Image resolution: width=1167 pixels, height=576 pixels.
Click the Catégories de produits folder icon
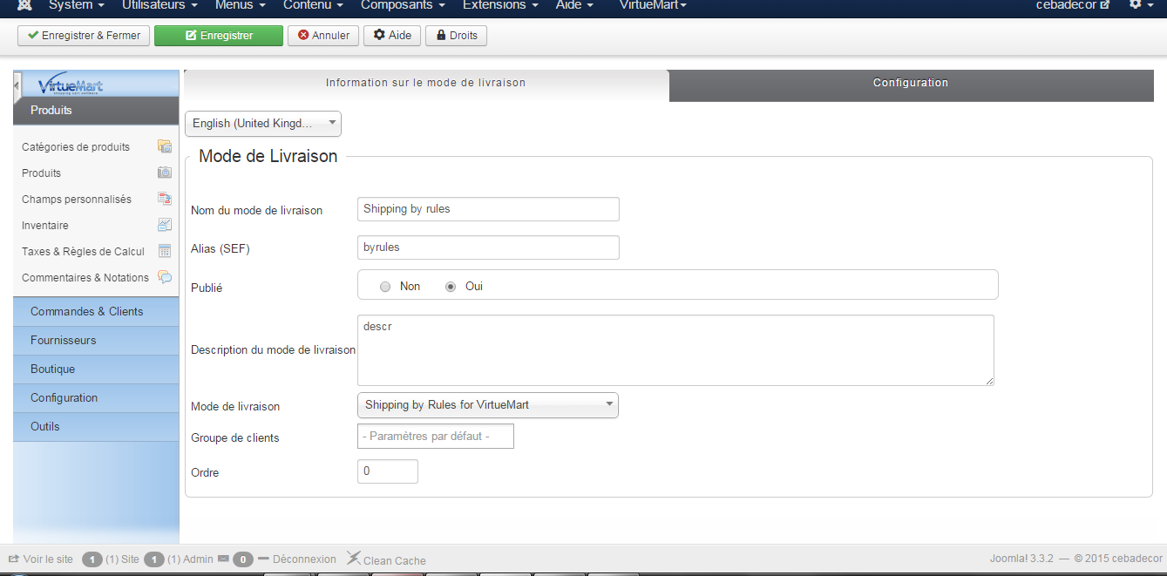tap(164, 146)
